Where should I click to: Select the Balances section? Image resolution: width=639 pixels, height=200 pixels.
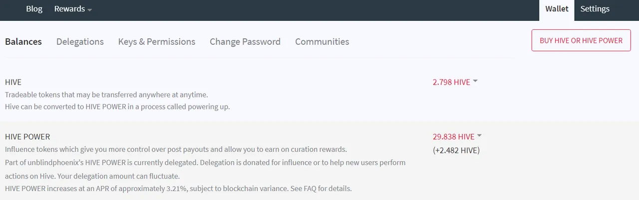(x=23, y=42)
